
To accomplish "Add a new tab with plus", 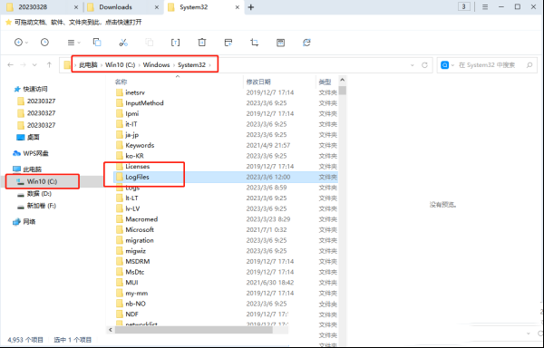I will point(251,7).
